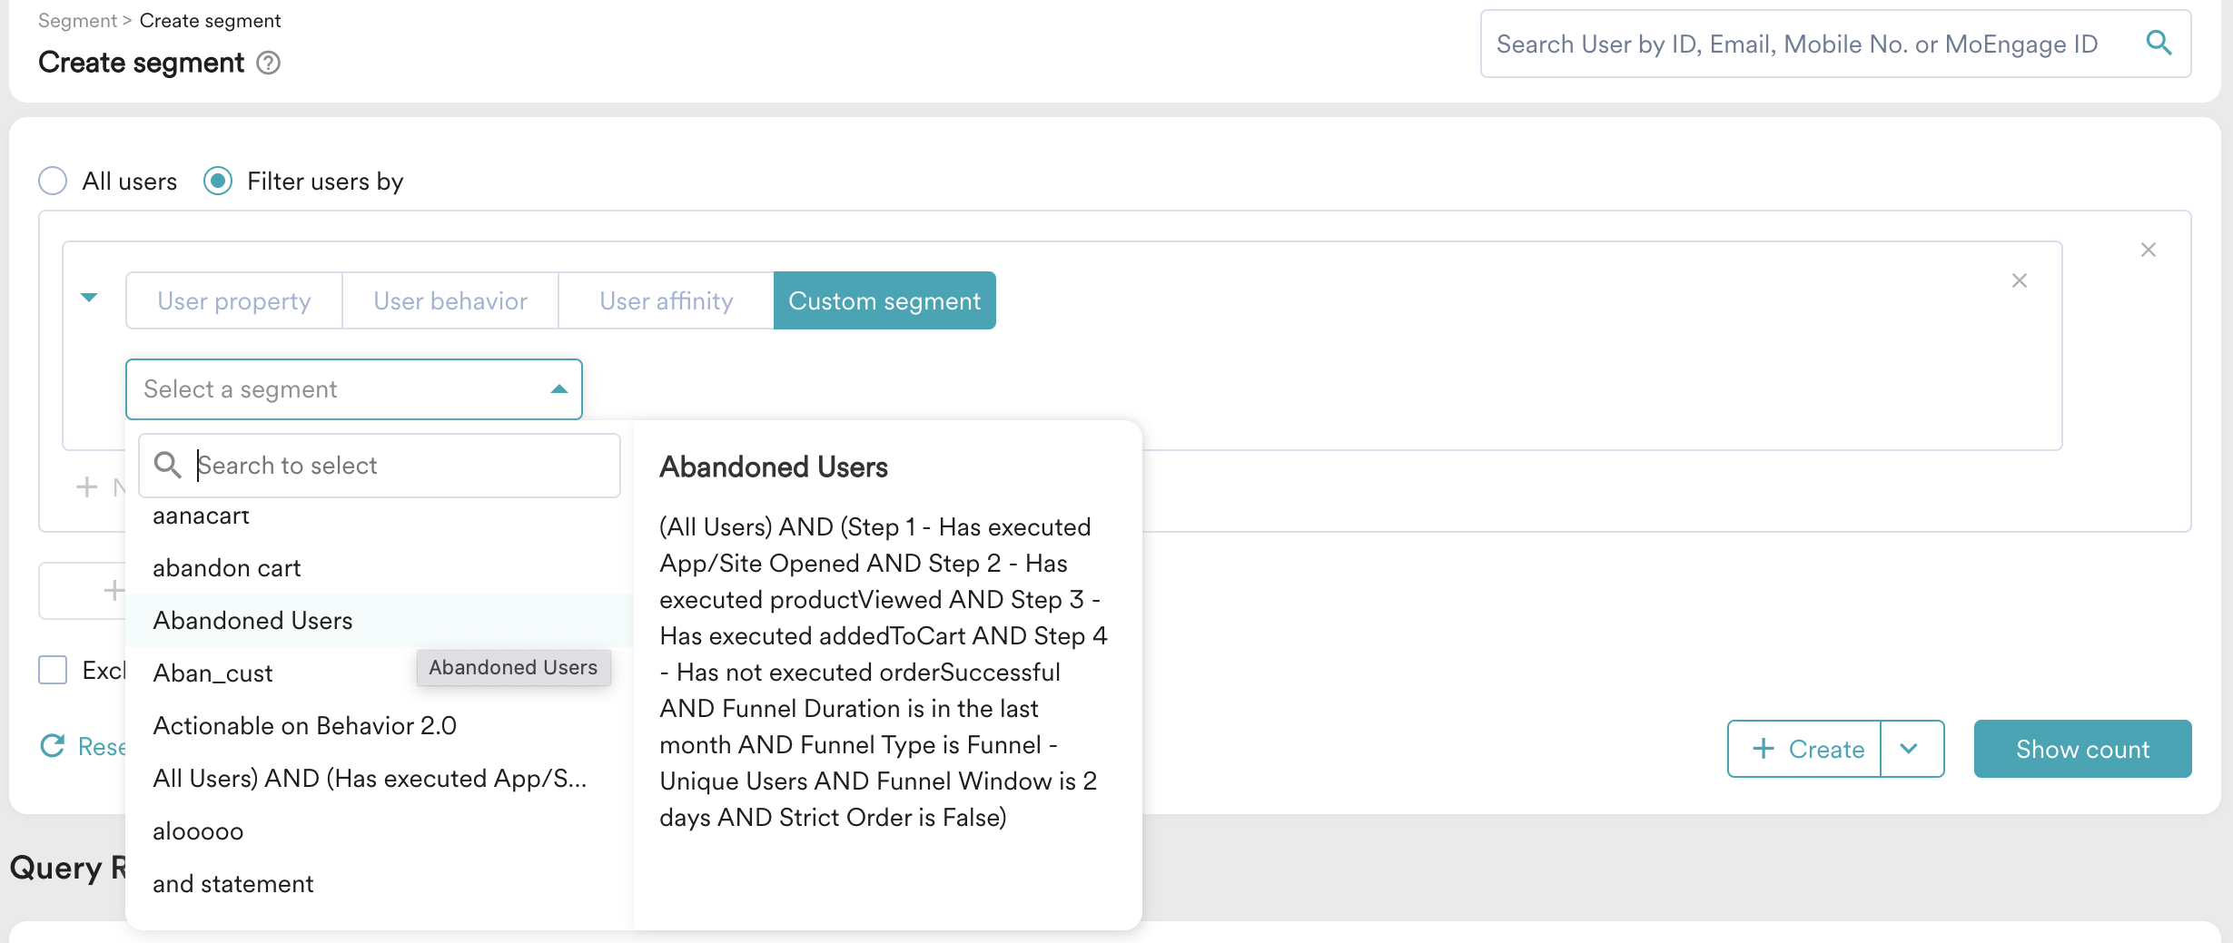Click the search icon in segment dropdown
The height and width of the screenshot is (943, 2233).
[167, 465]
